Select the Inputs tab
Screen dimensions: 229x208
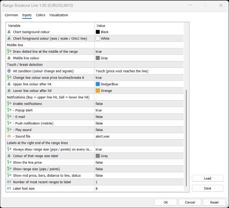coord(27,15)
